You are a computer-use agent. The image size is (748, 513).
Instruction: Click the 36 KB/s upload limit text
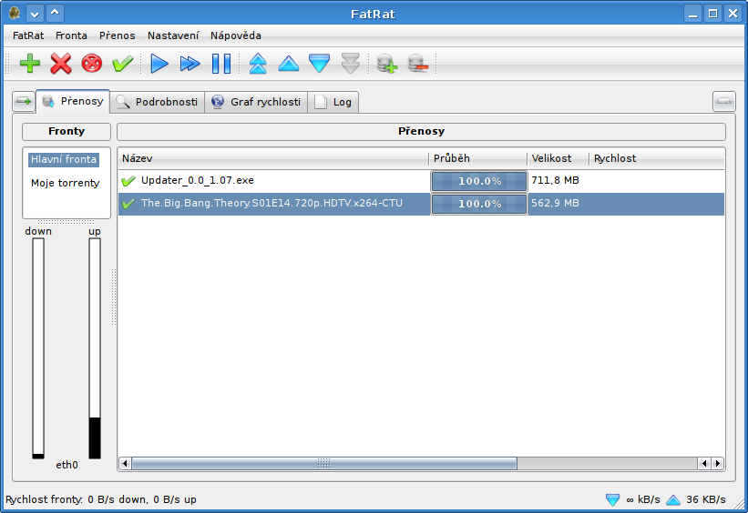pyautogui.click(x=706, y=499)
